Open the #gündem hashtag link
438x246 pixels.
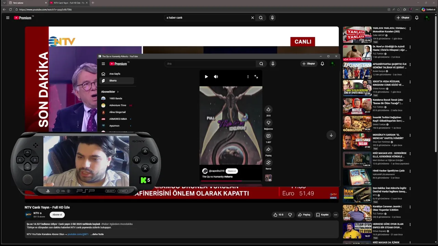coord(114,224)
